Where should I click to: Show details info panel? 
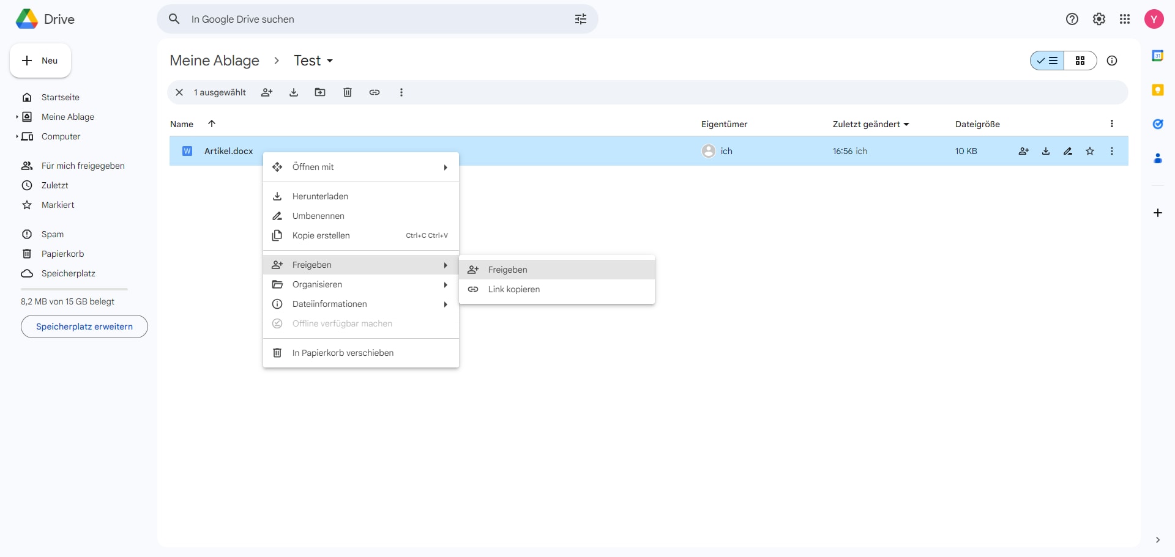click(1112, 61)
